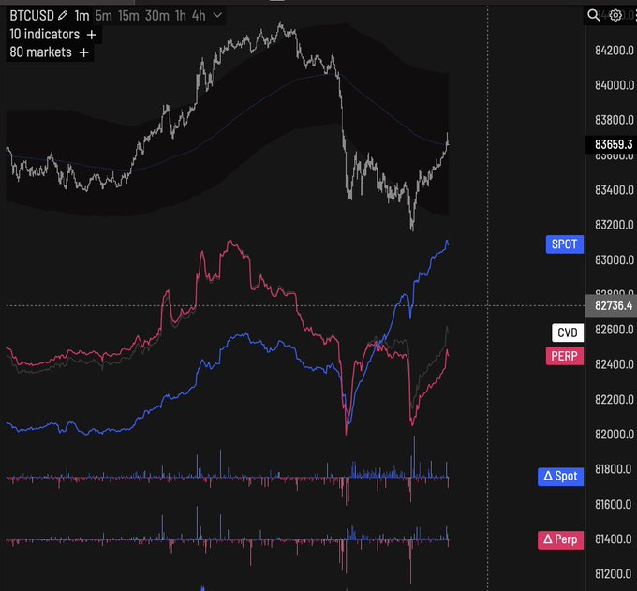The image size is (637, 591).
Task: Click the 83000.0 price axis label
Action: 615,260
